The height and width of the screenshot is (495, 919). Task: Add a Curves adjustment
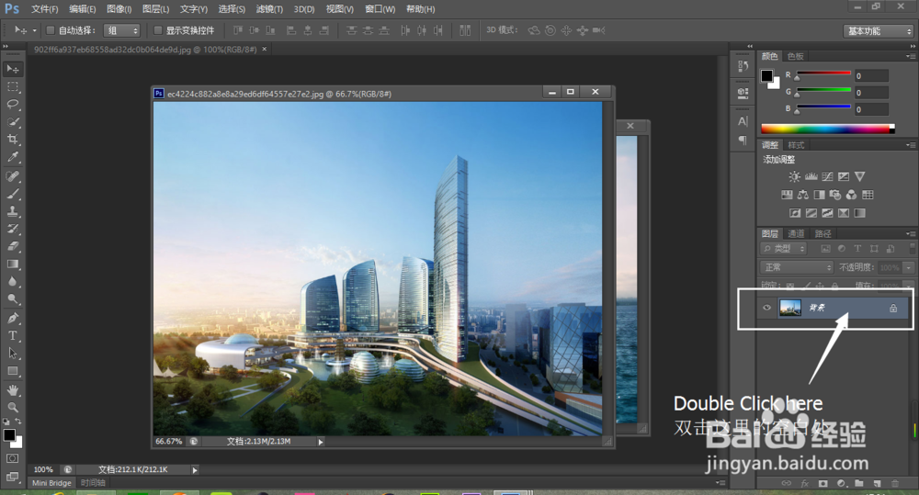pos(828,176)
